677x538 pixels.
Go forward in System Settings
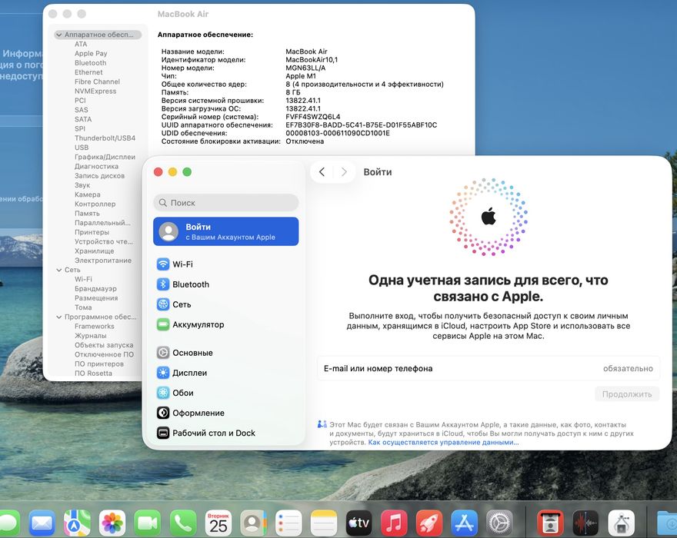pyautogui.click(x=344, y=171)
